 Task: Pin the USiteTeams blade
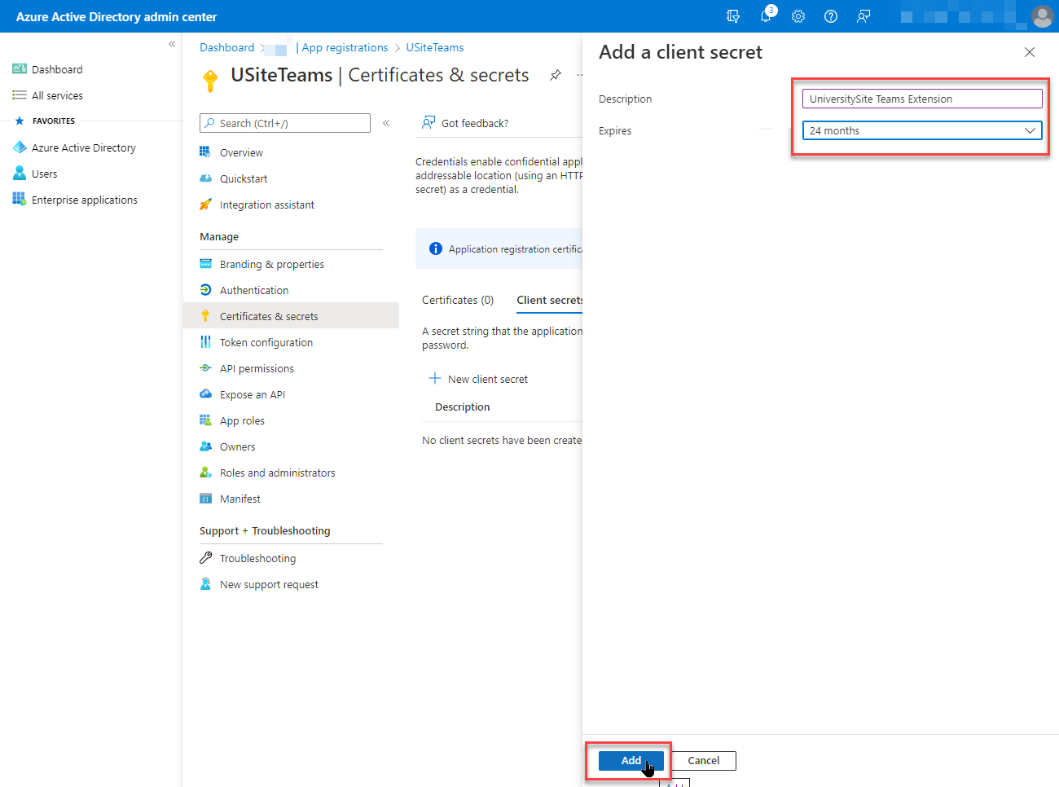pyautogui.click(x=556, y=75)
